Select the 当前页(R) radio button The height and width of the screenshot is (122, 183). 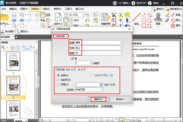[x=58, y=80]
